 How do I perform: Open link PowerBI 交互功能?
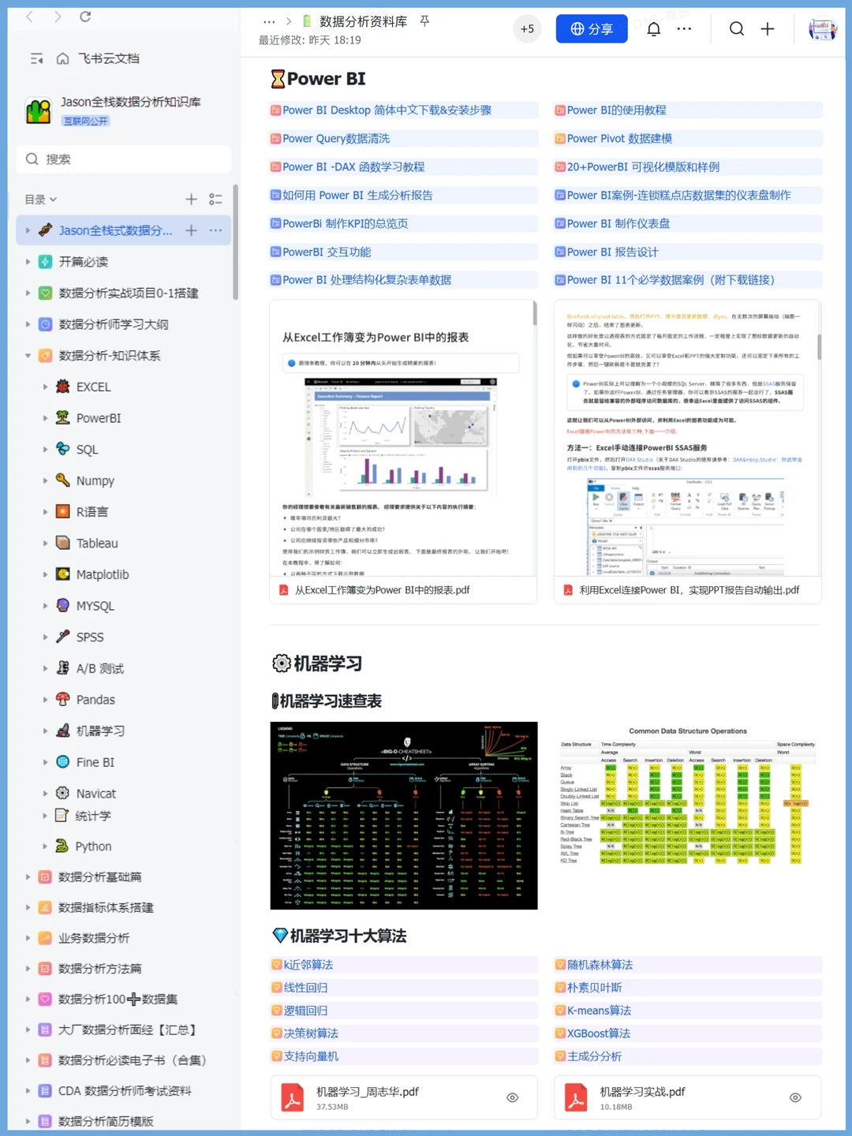pos(327,252)
